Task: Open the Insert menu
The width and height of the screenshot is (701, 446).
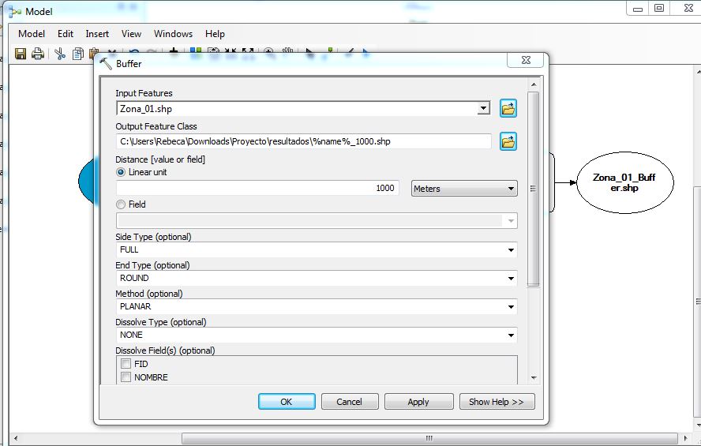Action: tap(97, 34)
